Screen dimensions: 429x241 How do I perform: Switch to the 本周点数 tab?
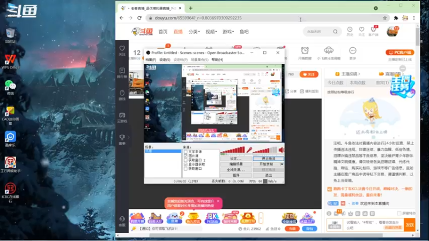pos(357,82)
